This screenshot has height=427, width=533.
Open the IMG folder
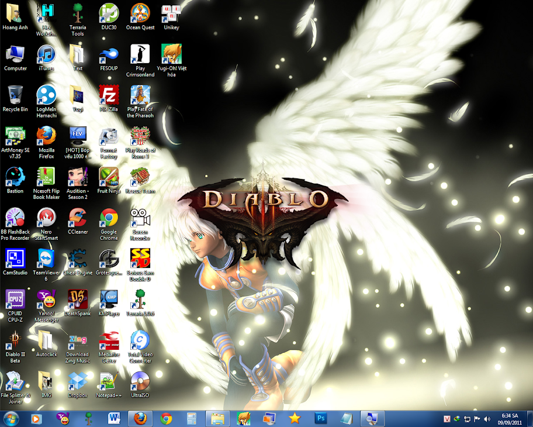46,384
